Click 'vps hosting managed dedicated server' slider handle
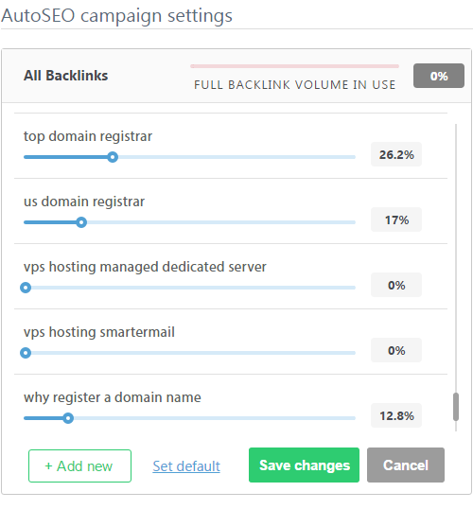 coord(26,288)
